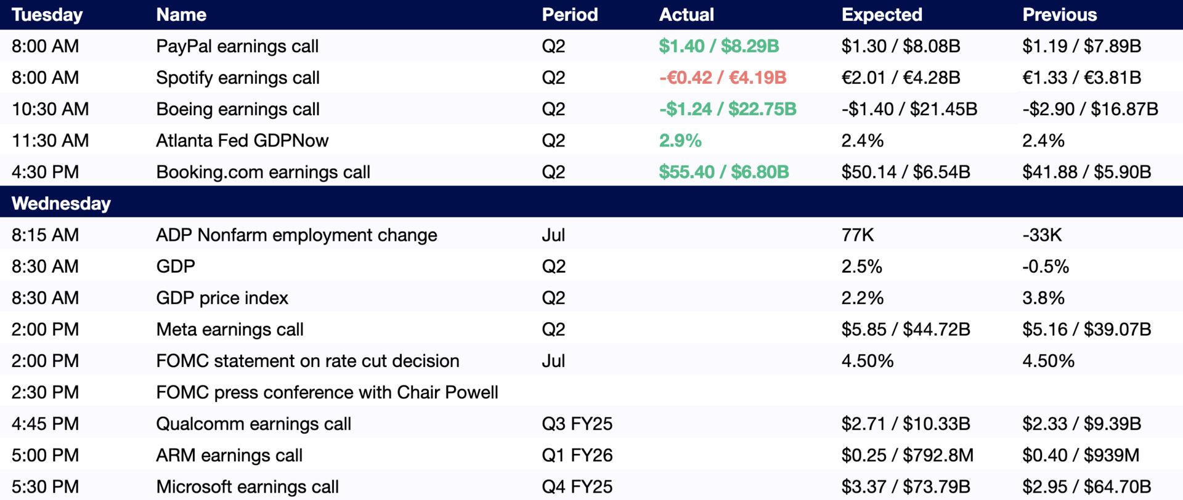
Task: Click Booking.com earnings call name
Action: pos(262,172)
